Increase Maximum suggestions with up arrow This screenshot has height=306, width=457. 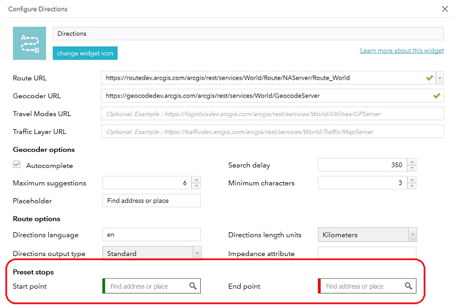pos(196,180)
